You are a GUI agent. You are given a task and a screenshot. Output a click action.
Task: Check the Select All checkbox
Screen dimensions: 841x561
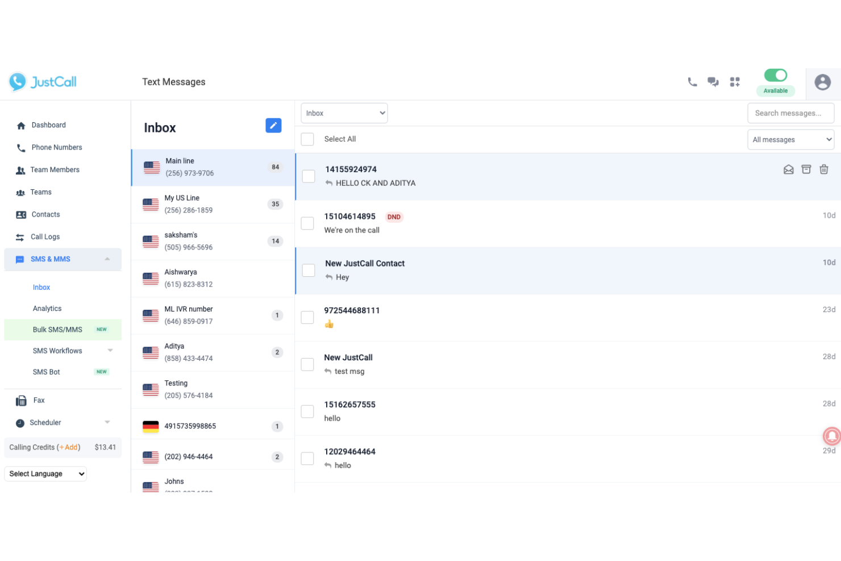(x=307, y=139)
